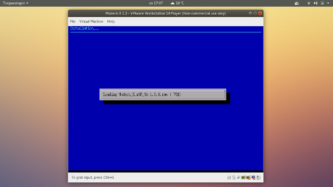Click the floppy/search device icon
This screenshot has width=333, height=187.
tap(239, 177)
